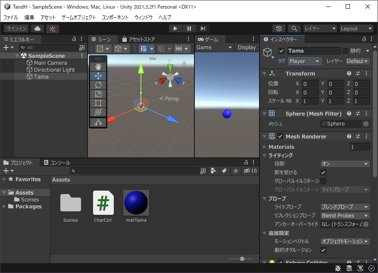This screenshot has height=273, width=378.
Task: Open the global search
Action: 294,29
